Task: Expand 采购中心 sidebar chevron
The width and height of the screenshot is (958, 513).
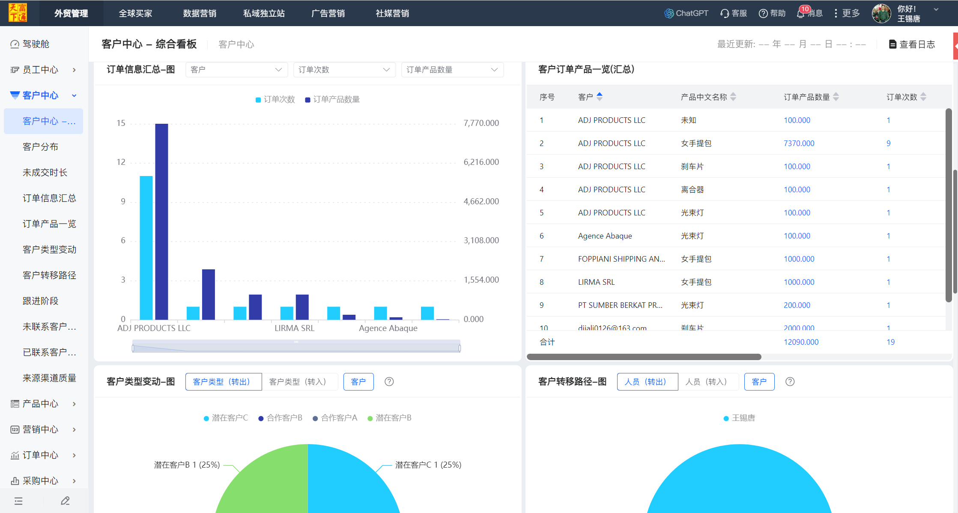Action: coord(75,481)
